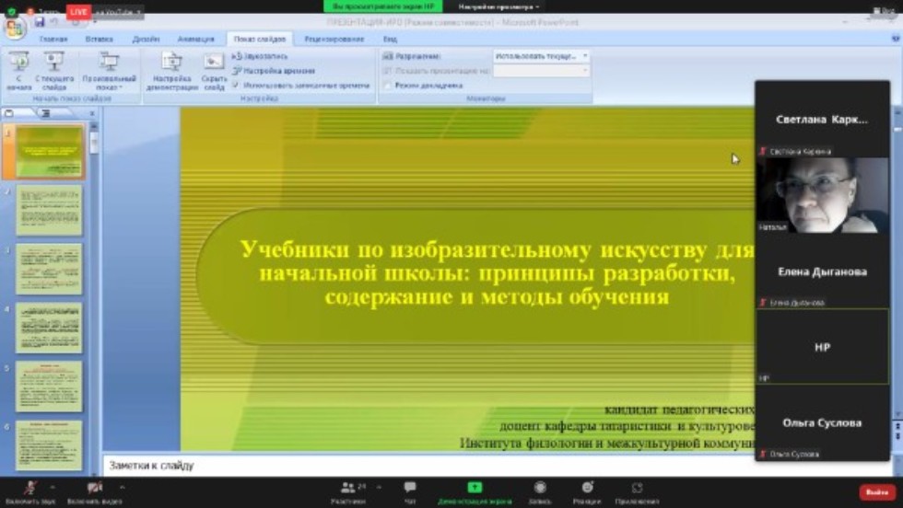903x508 pixels.
Task: Toggle 'Режим докладчика' checkbox
Action: click(x=388, y=86)
